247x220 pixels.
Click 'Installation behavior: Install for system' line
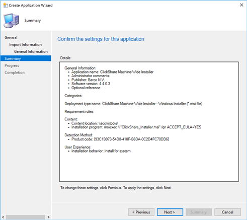point(101,151)
